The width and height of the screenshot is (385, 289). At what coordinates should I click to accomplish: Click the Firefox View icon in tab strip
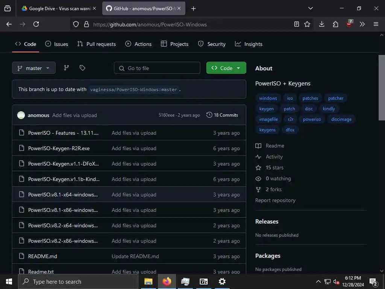8,9
